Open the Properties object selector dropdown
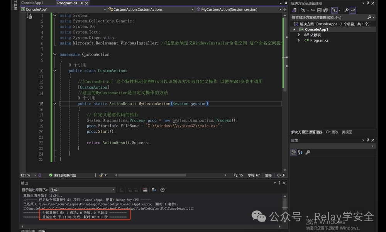 point(372,146)
